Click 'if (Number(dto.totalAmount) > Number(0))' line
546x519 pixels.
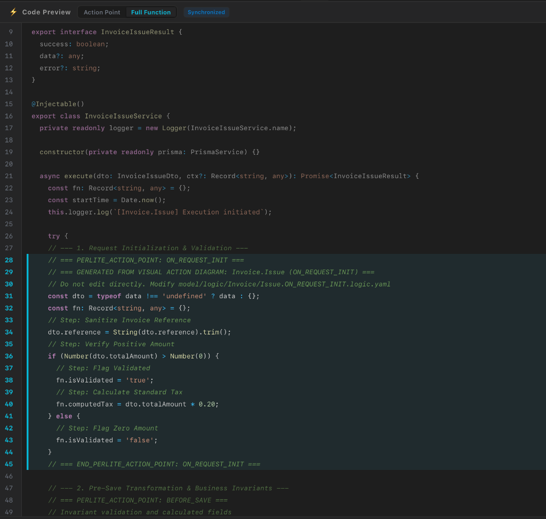pyautogui.click(x=133, y=356)
